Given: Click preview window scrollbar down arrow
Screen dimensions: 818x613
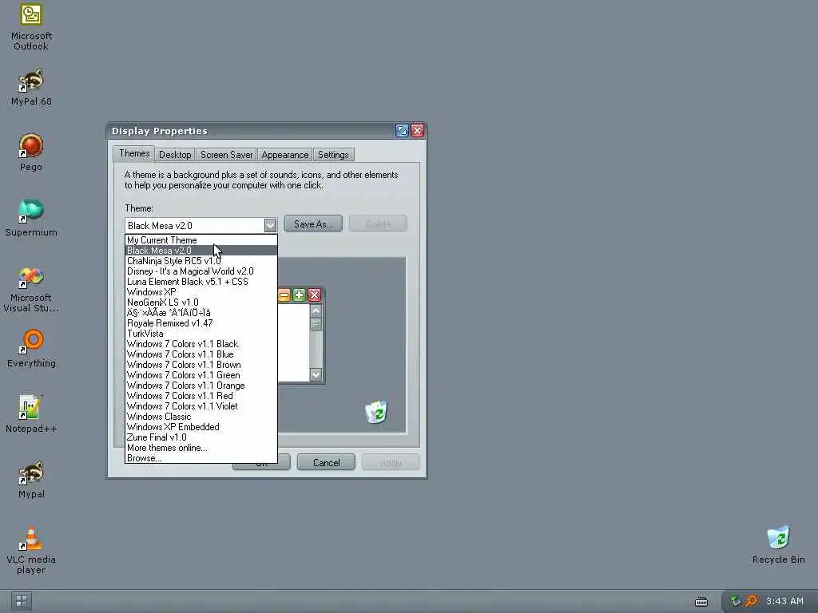Looking at the screenshot, I should click(316, 374).
